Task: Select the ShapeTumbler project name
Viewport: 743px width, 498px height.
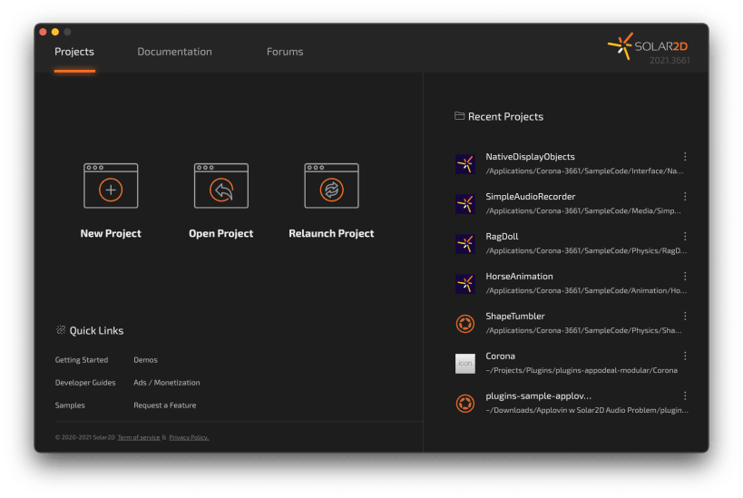Action: [x=515, y=316]
